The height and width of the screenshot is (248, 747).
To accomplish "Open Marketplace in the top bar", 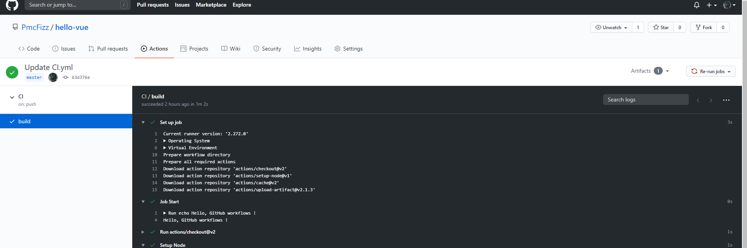I will tap(211, 5).
